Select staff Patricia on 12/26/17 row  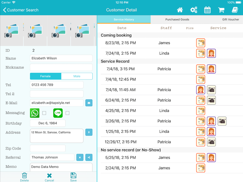click(x=164, y=142)
